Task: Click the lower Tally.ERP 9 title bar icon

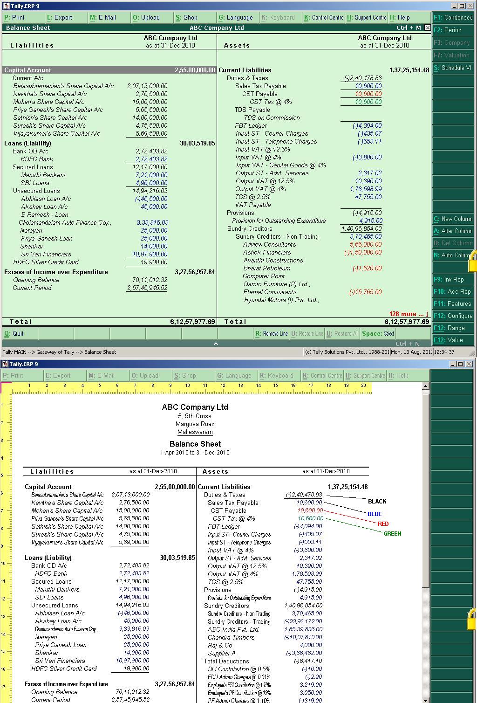Action: coord(5,364)
